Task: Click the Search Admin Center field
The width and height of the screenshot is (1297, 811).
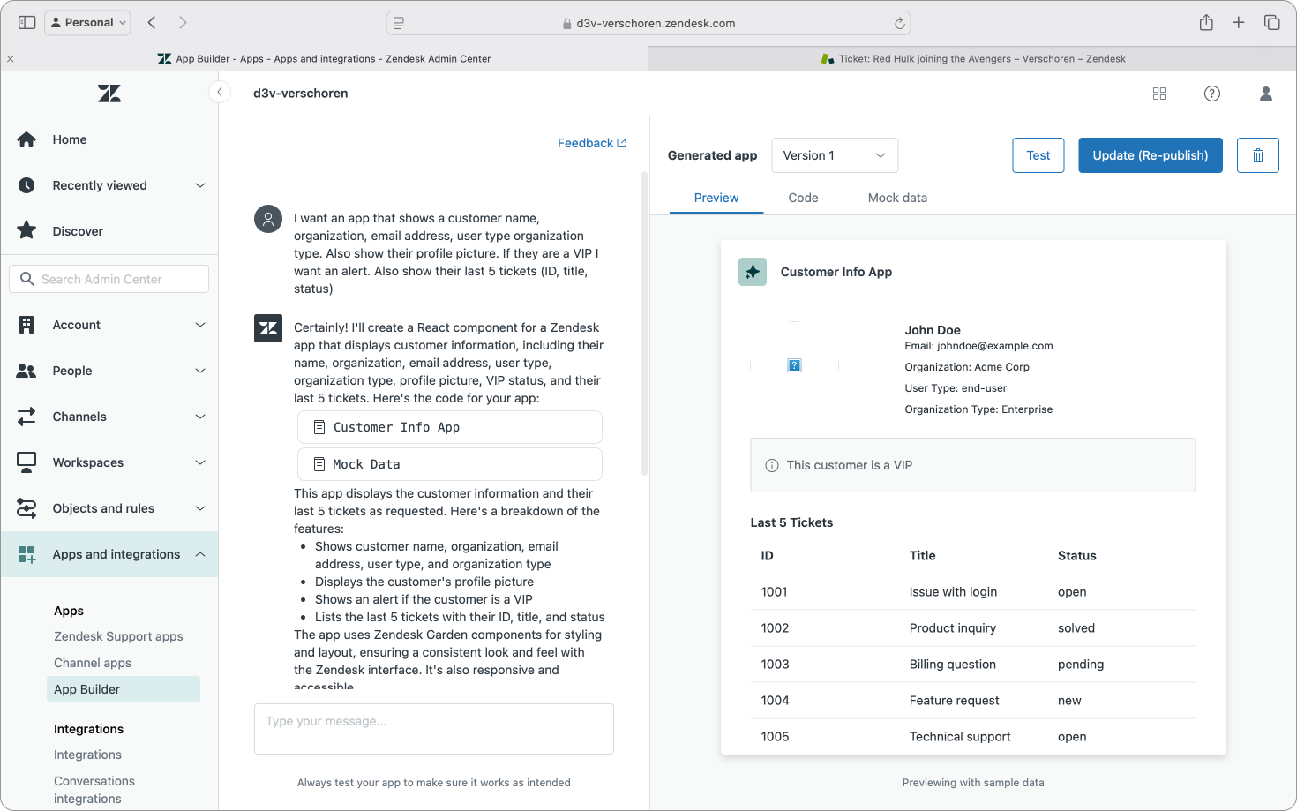Action: [109, 279]
